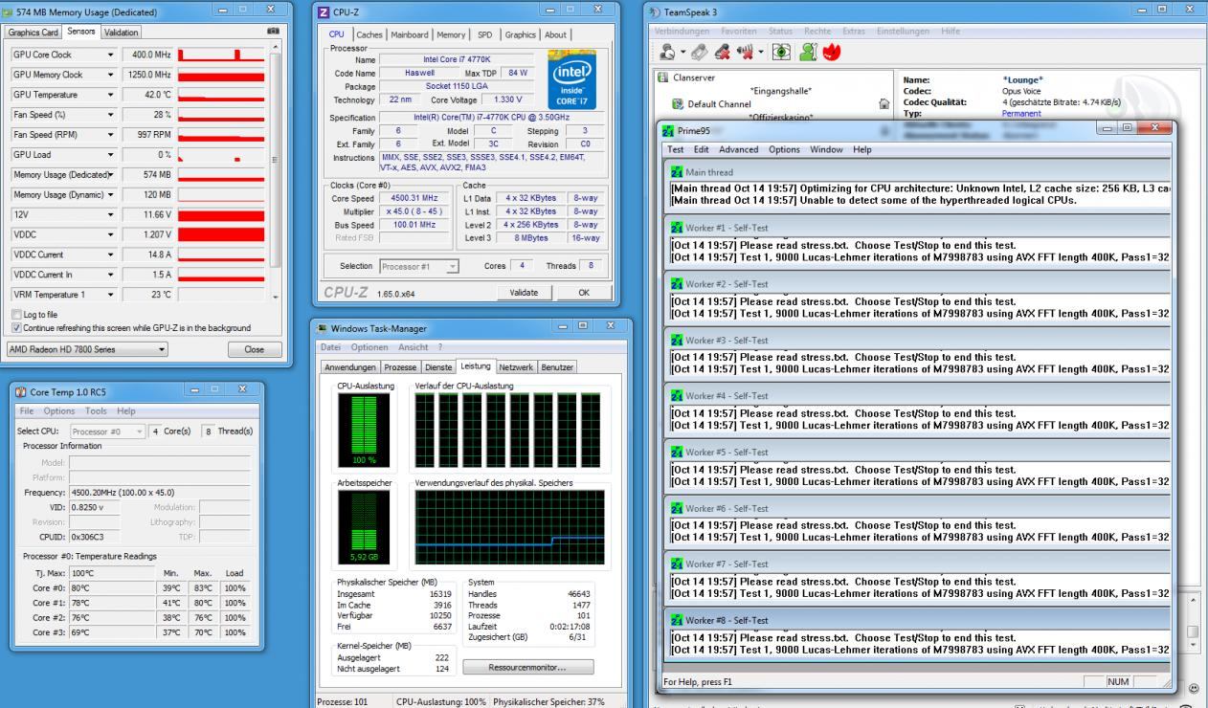1208x708 pixels.
Task: Switch to GPU-Z Validation tab
Action: [122, 33]
